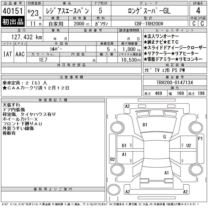Select the evaluation score 4 box
Viewport: 208px width, 208px height.
coord(198,11)
